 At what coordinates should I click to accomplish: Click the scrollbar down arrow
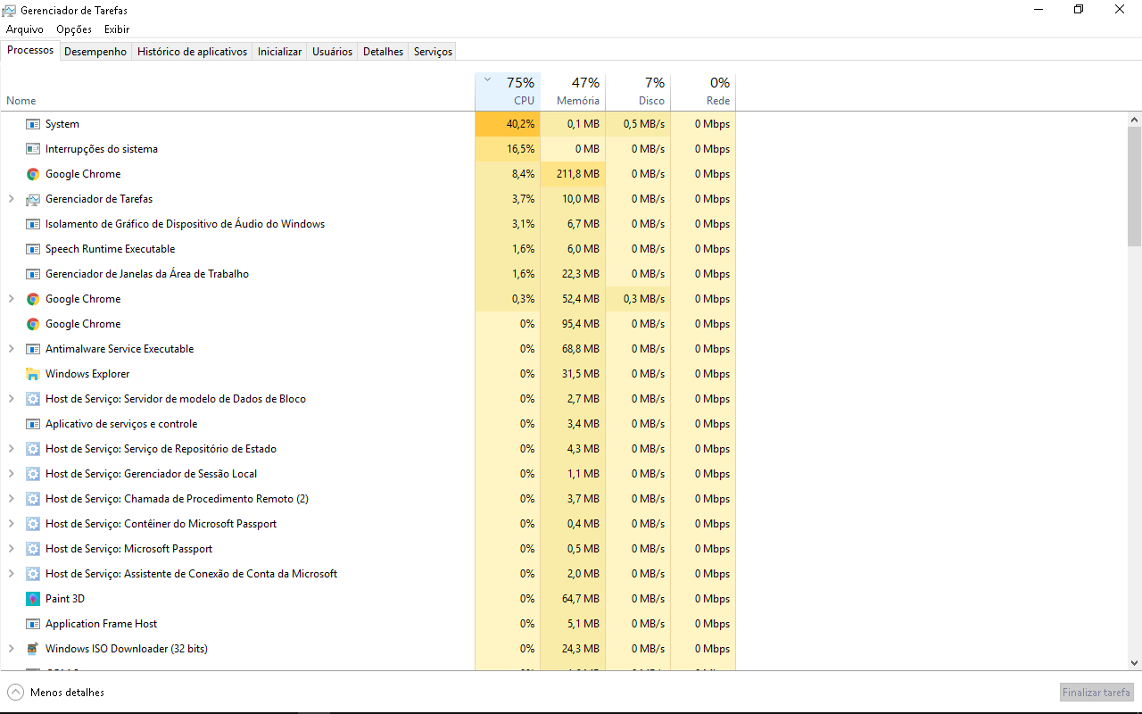click(1135, 663)
